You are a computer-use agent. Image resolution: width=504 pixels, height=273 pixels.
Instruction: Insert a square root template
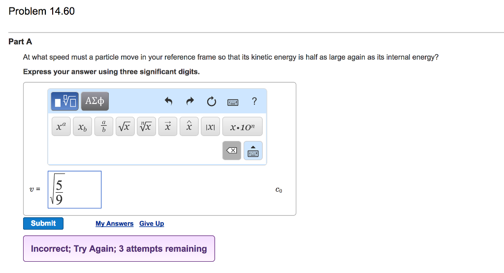125,127
